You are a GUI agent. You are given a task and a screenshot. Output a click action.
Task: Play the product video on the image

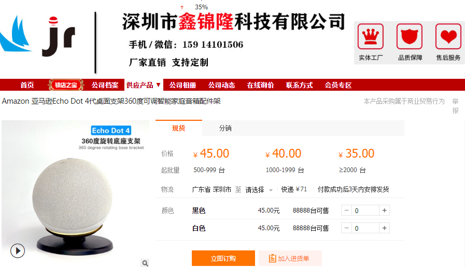point(18,251)
